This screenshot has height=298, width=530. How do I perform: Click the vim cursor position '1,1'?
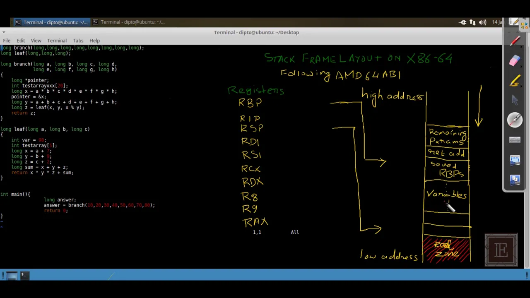[x=257, y=232]
